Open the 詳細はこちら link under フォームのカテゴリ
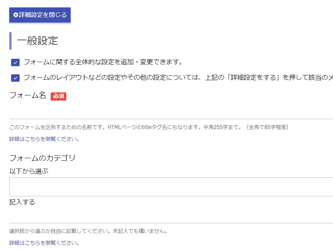 coord(44,243)
